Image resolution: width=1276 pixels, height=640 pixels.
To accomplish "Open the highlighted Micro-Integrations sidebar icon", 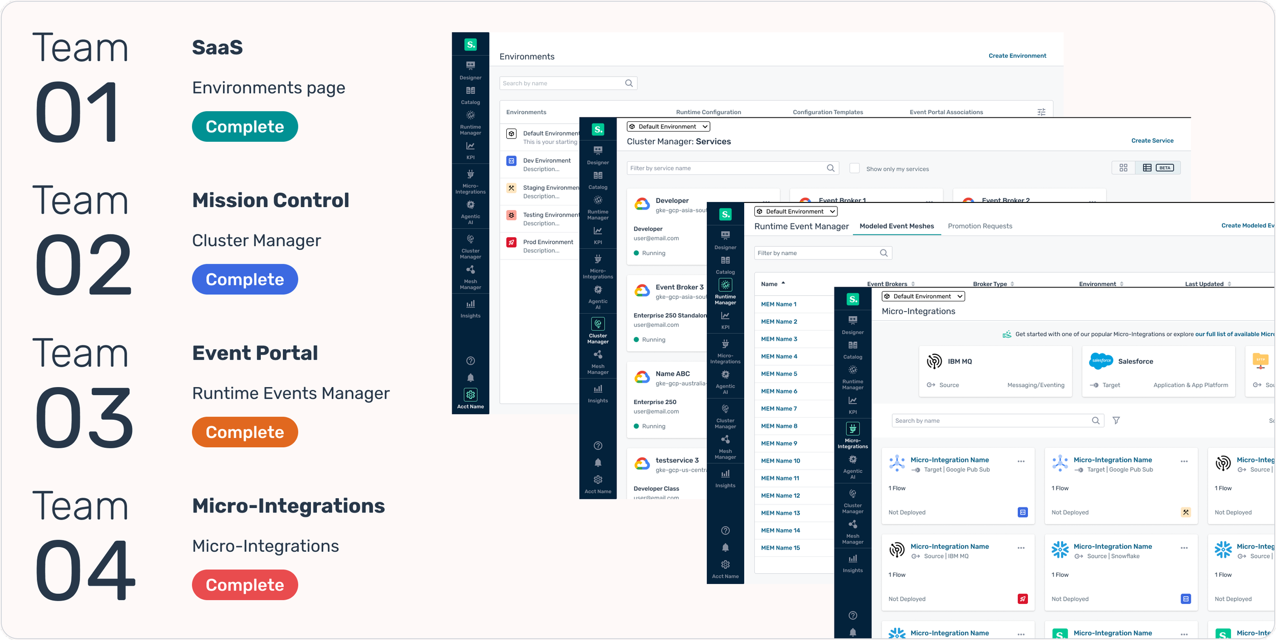I will [x=852, y=429].
